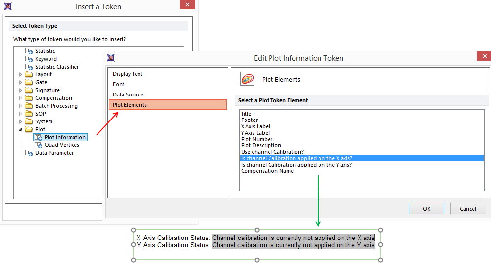Expand the Gate folder node

click(x=21, y=82)
